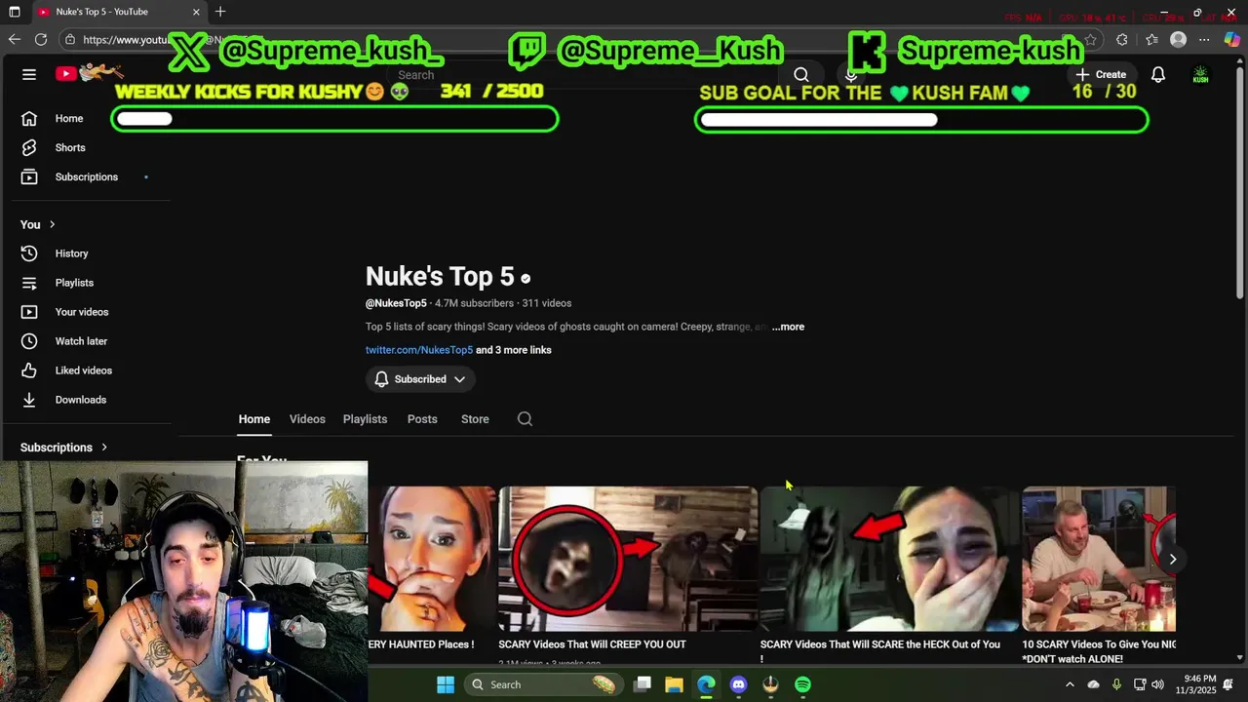Open Shorts from the sidebar

(x=69, y=148)
